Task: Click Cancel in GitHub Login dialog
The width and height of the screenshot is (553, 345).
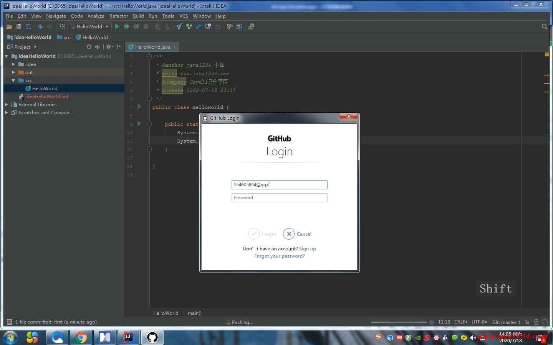Action: (297, 234)
